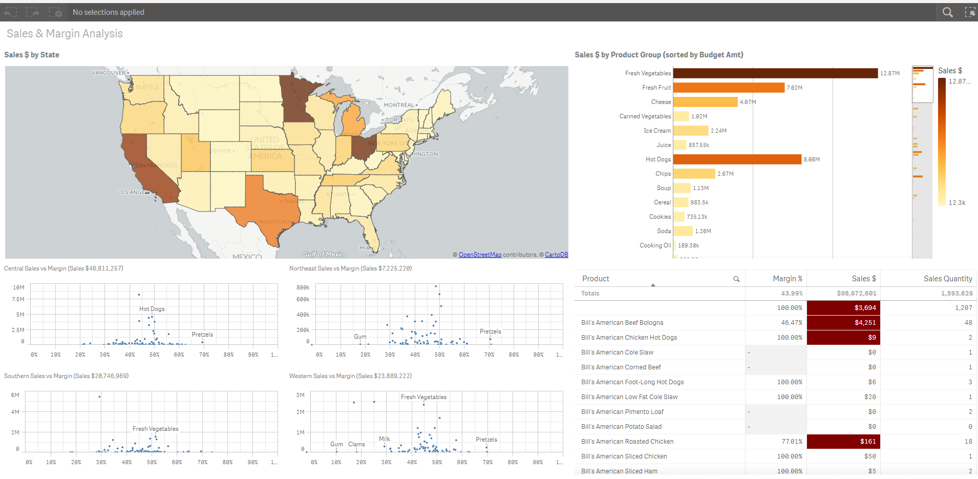
Task: Click the Juice label
Action: coord(664,145)
